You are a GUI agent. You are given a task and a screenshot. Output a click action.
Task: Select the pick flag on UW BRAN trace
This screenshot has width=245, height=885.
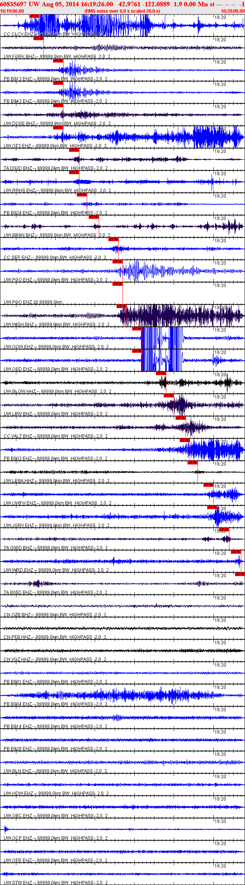(x=94, y=217)
